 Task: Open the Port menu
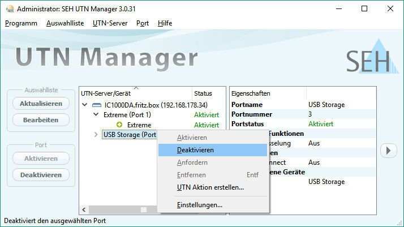coord(143,23)
